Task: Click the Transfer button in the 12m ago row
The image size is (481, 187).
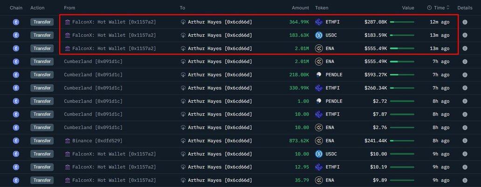Action: (42, 22)
